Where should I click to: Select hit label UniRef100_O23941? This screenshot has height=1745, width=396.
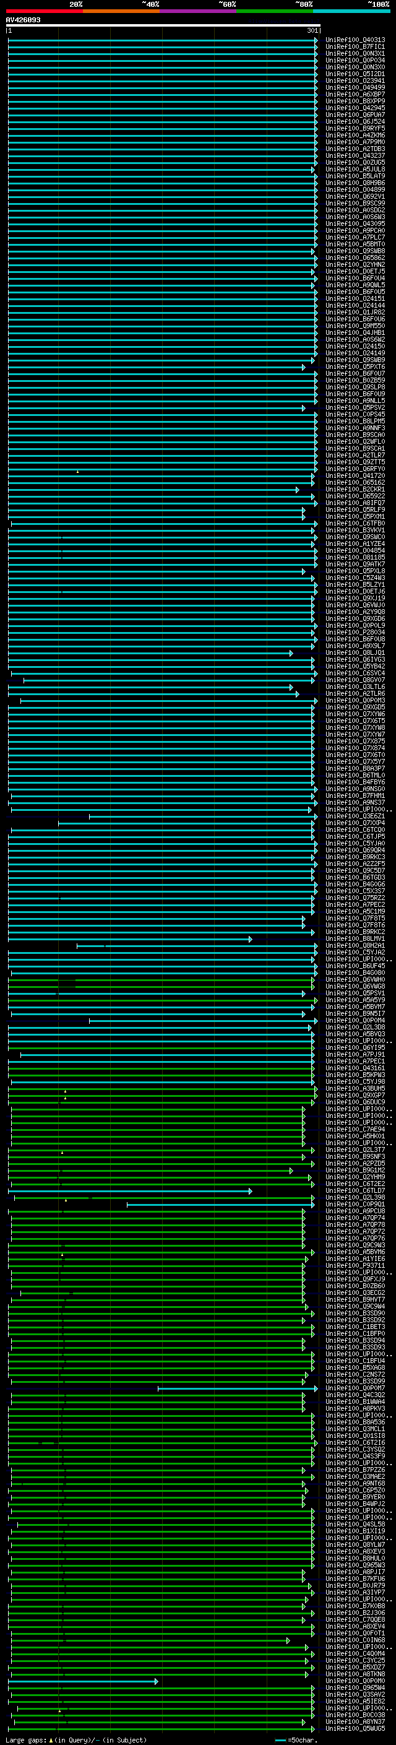(355, 80)
